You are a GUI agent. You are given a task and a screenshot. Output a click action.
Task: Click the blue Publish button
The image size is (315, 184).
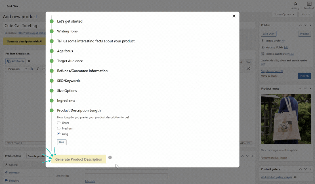304,76
